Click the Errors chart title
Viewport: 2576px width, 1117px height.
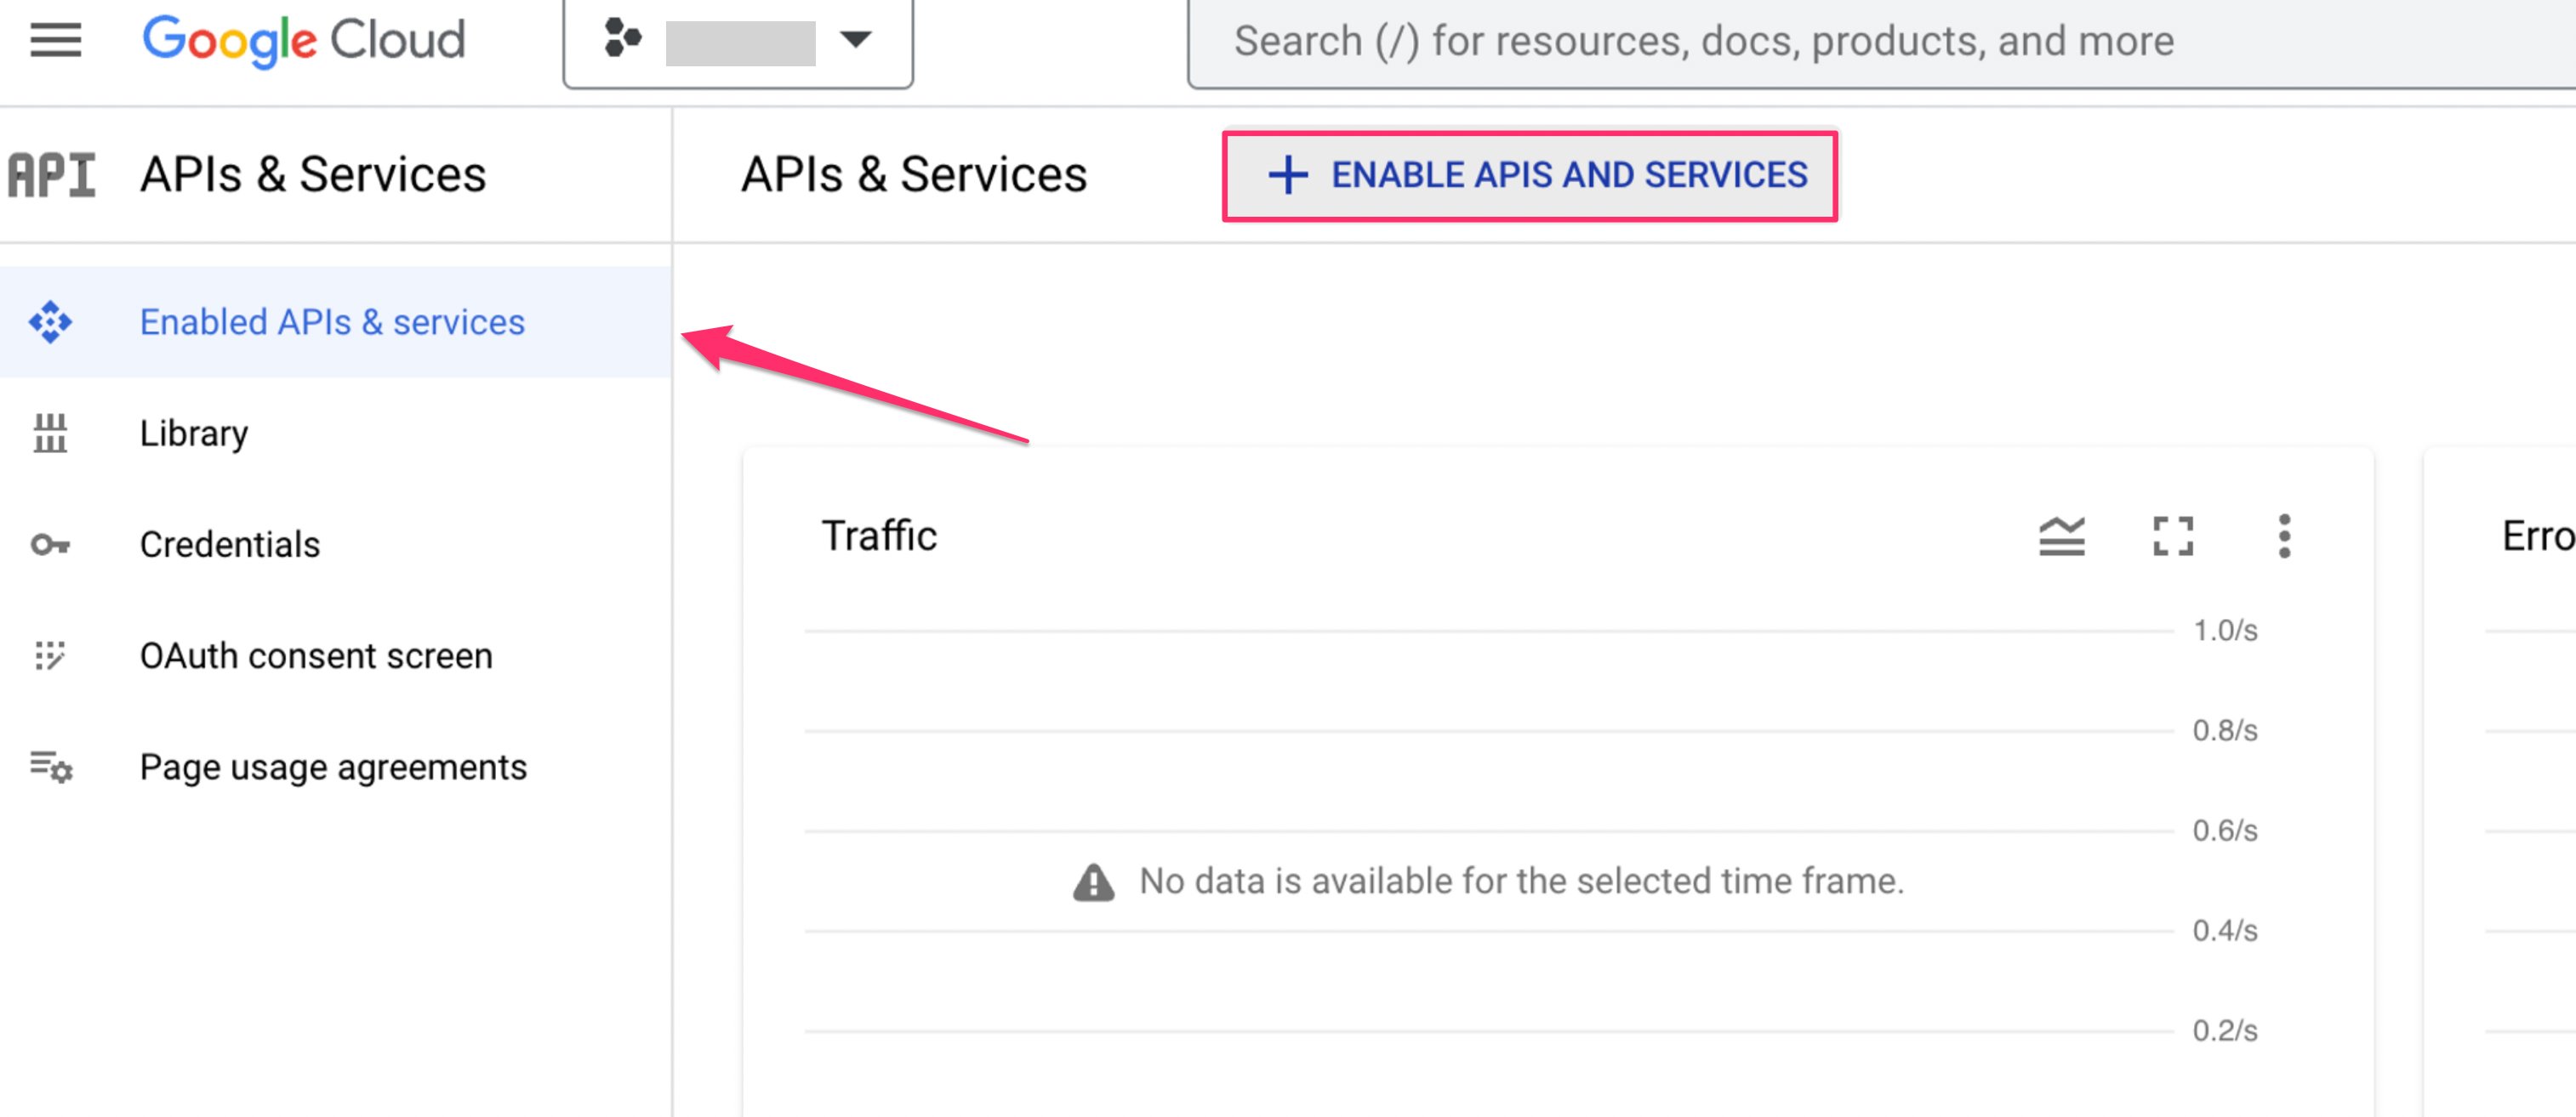(x=2538, y=536)
